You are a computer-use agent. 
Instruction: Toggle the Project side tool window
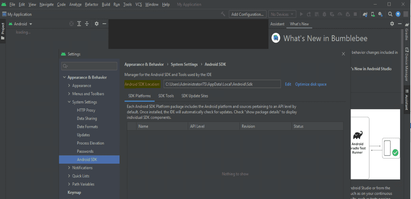click(x=3, y=31)
